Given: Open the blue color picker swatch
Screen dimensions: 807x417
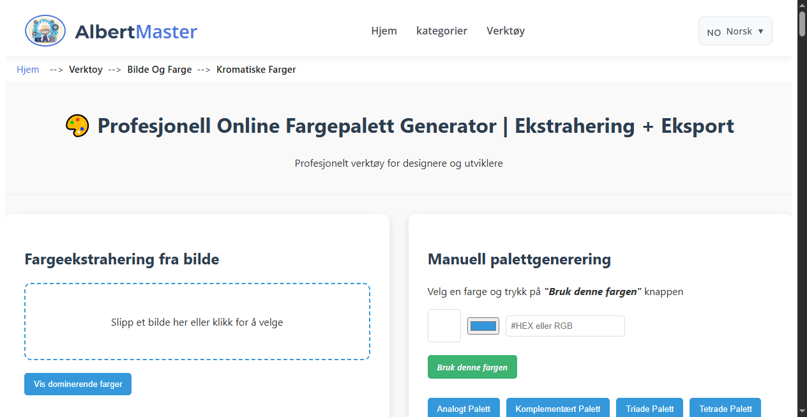Looking at the screenshot, I should coord(483,326).
